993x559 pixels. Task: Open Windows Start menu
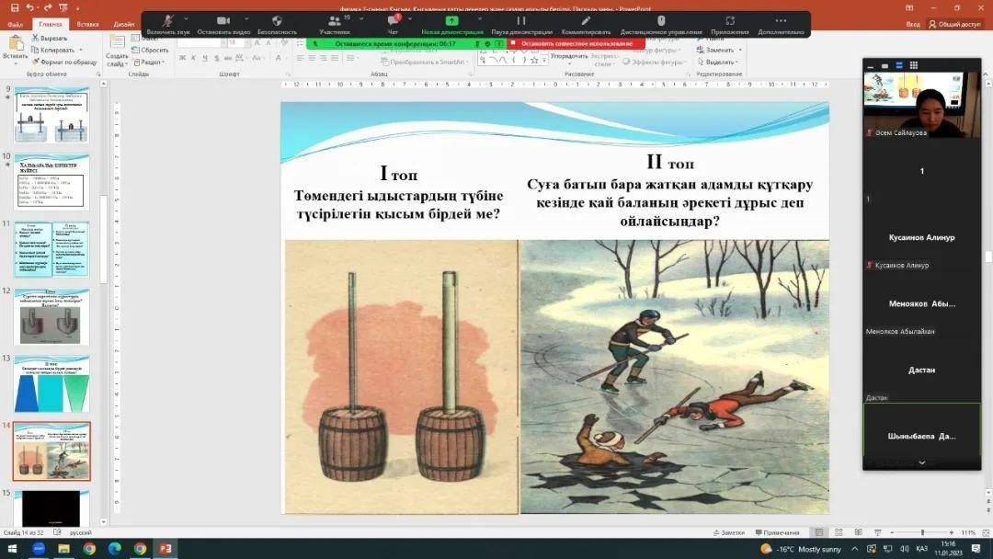12,549
